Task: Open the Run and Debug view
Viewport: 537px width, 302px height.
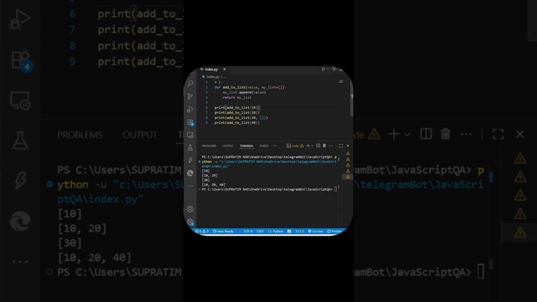Action: [x=190, y=109]
